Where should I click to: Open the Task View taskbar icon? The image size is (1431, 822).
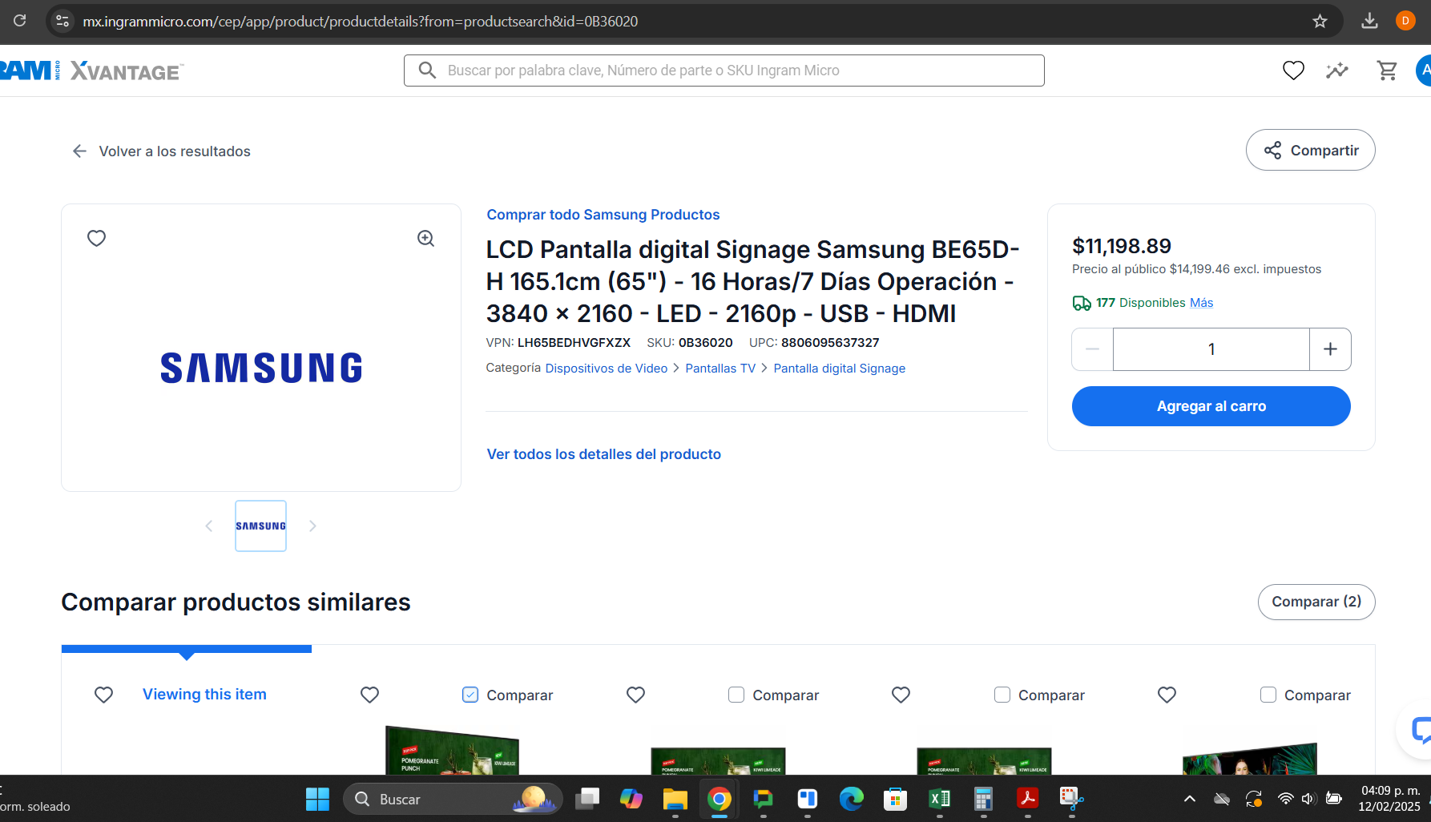click(x=587, y=799)
